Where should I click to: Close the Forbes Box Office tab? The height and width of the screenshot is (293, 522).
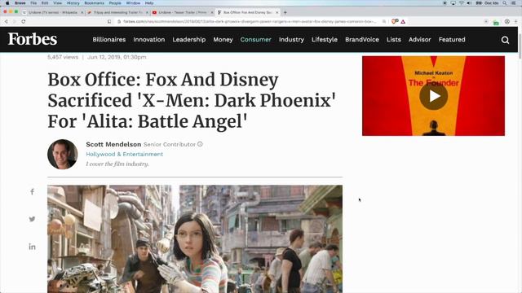(x=277, y=12)
